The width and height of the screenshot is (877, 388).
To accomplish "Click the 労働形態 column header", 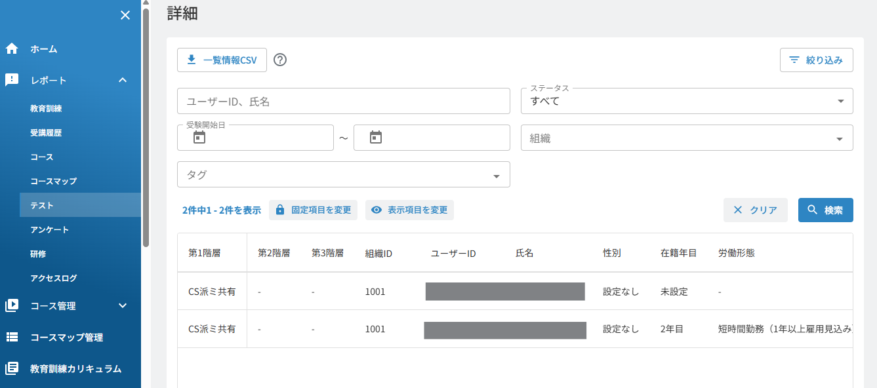I will click(736, 253).
